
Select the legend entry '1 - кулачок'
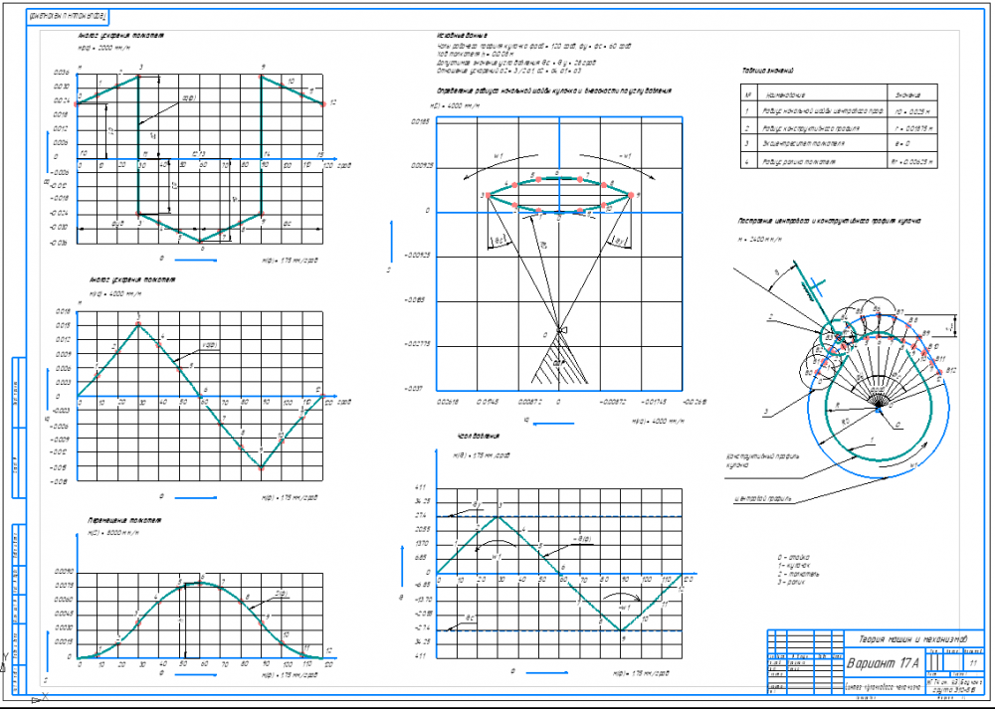point(794,566)
